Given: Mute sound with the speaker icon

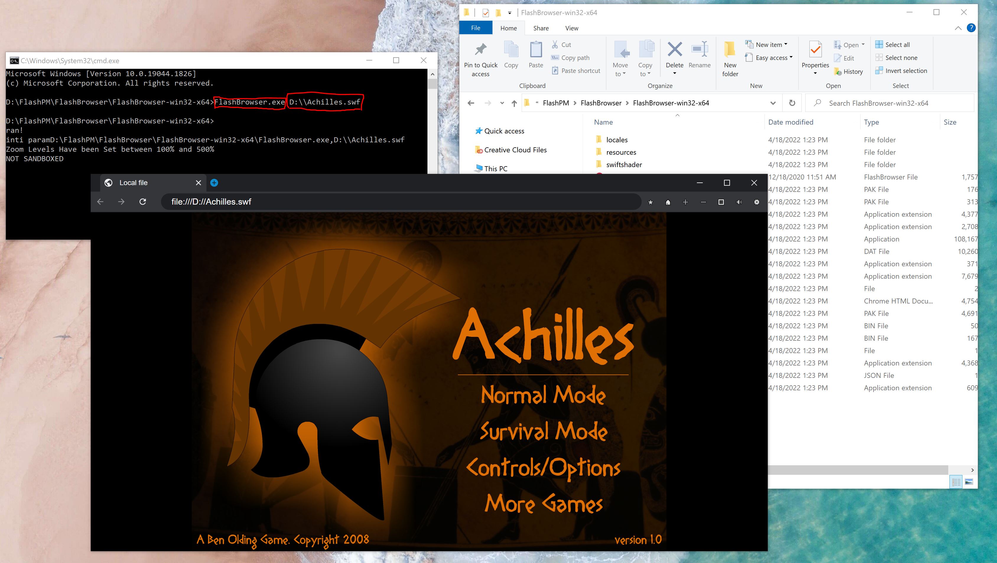Looking at the screenshot, I should pos(739,202).
